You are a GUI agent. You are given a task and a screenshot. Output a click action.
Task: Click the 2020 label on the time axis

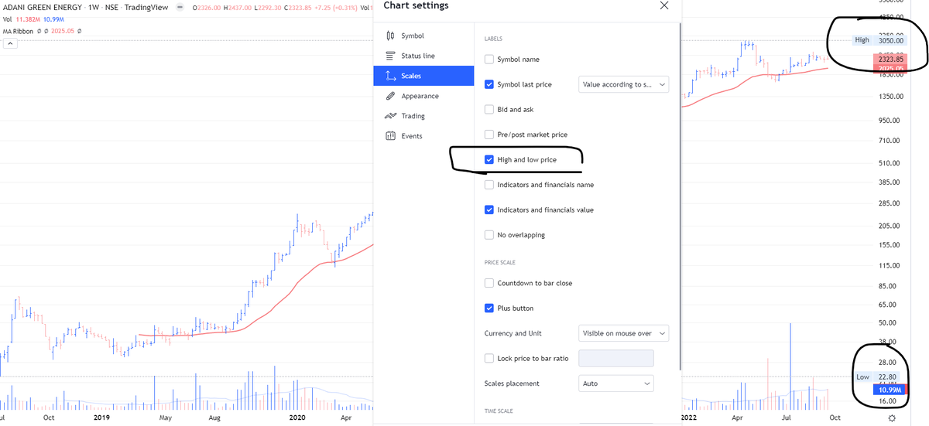coord(298,417)
